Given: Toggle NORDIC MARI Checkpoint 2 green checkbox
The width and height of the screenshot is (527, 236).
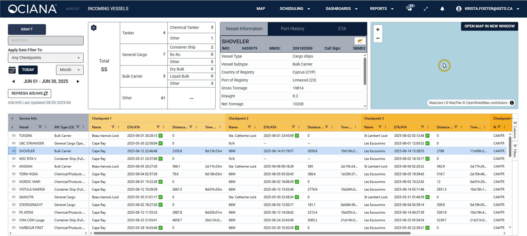Looking at the screenshot, I should coord(297,182).
